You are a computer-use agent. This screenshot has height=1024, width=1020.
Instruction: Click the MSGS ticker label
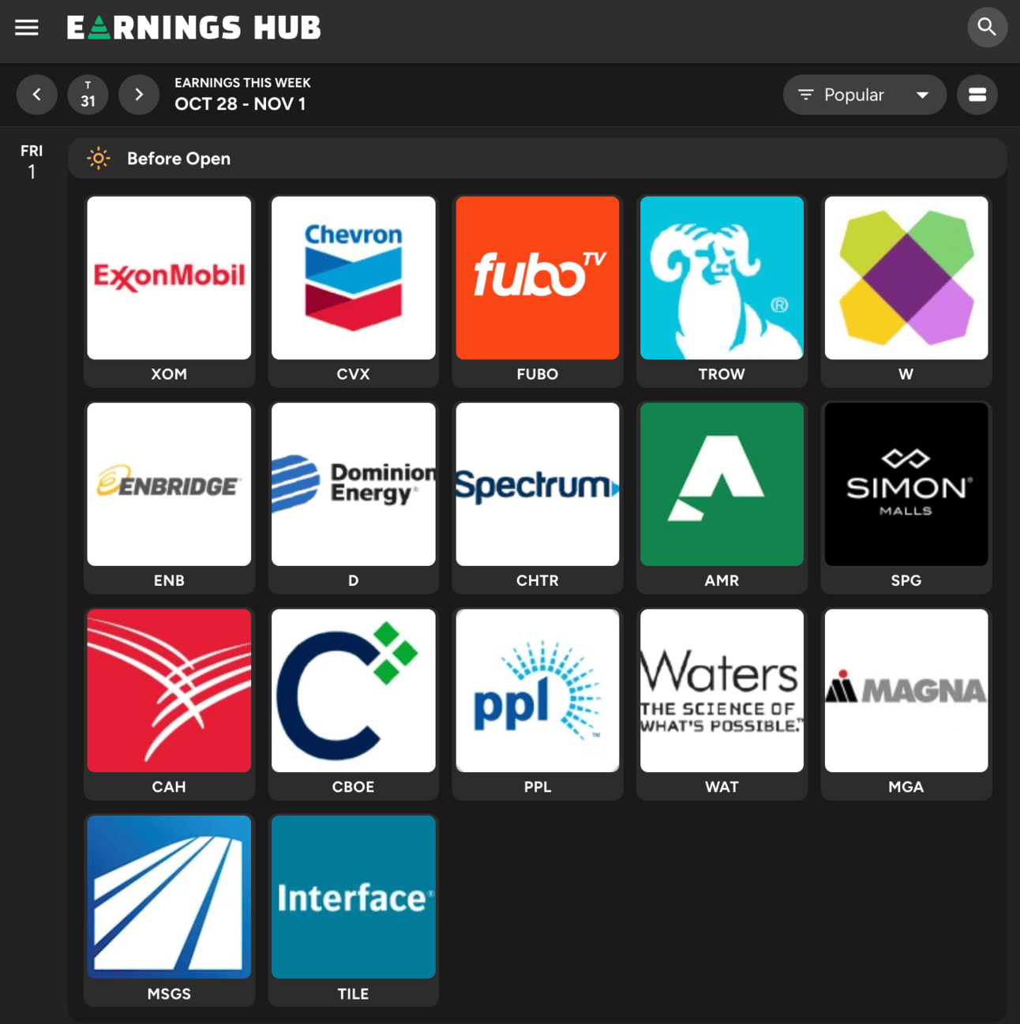[169, 994]
